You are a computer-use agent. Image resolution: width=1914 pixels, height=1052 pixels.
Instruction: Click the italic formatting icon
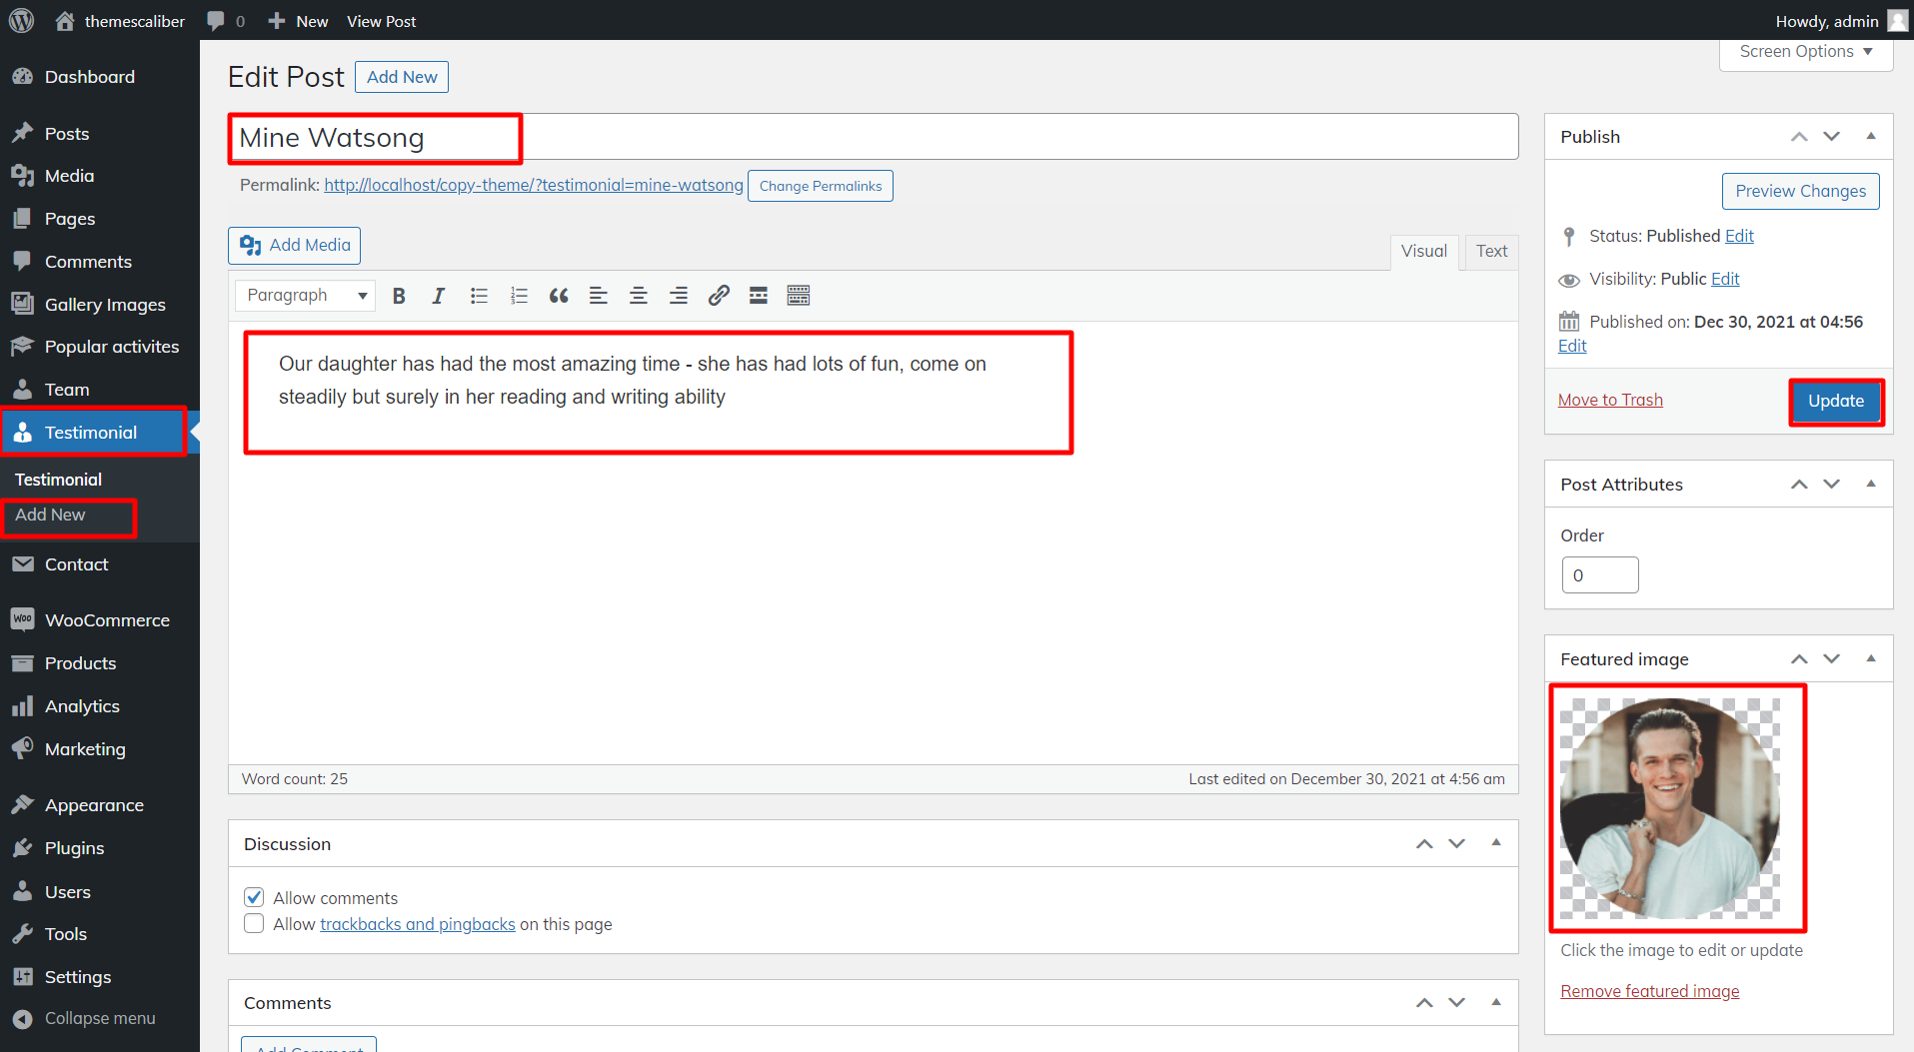tap(438, 296)
